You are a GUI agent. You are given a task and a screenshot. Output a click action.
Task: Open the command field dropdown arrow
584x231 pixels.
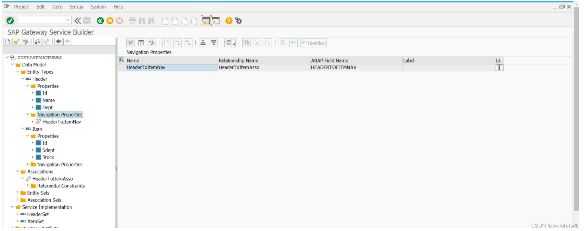[x=68, y=20]
